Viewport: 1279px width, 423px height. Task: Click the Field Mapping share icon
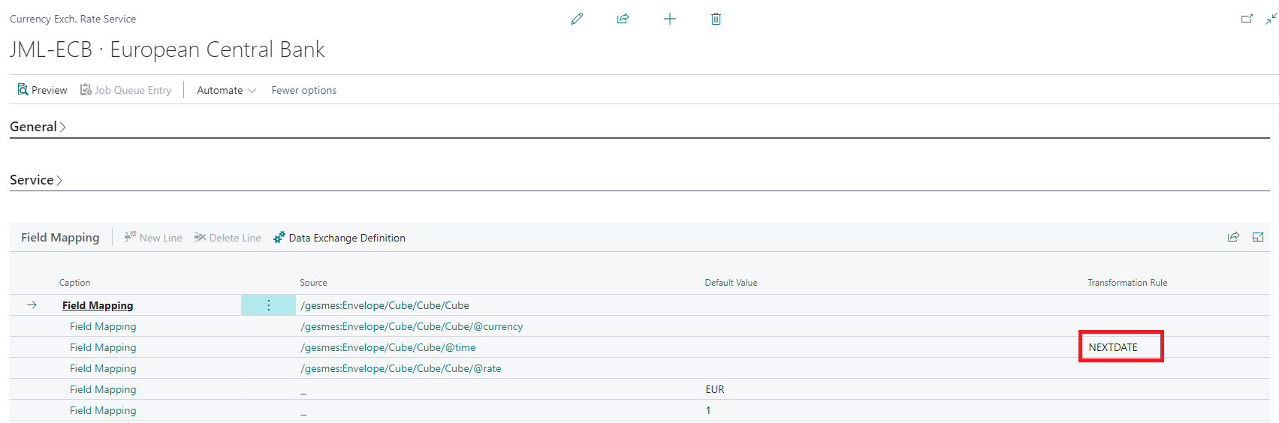(1233, 237)
